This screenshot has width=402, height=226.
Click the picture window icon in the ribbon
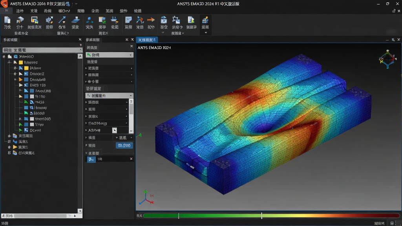point(35,20)
